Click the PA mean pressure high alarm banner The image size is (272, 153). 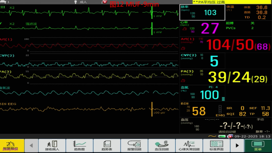[232, 2]
